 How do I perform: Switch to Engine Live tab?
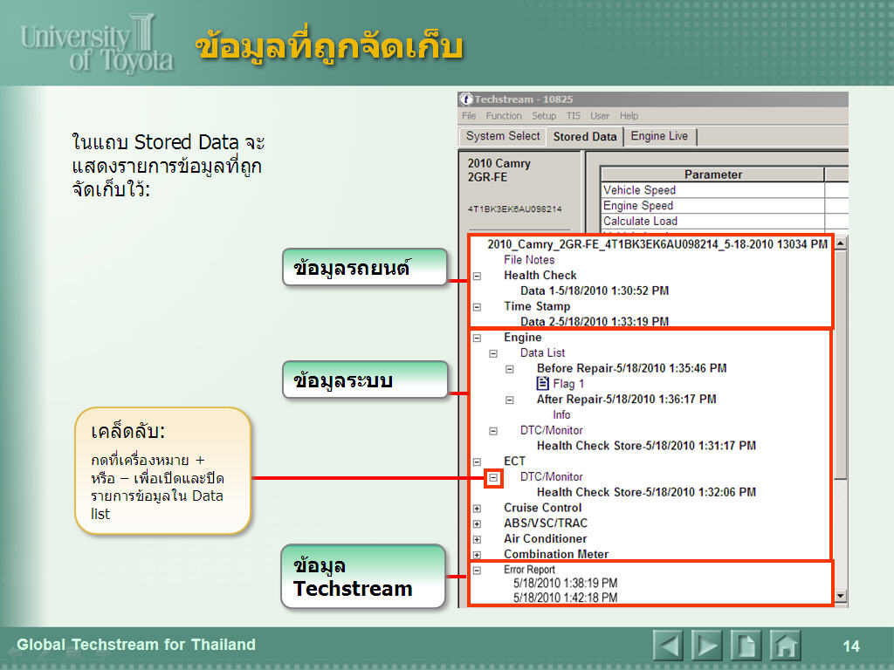pyautogui.click(x=660, y=136)
